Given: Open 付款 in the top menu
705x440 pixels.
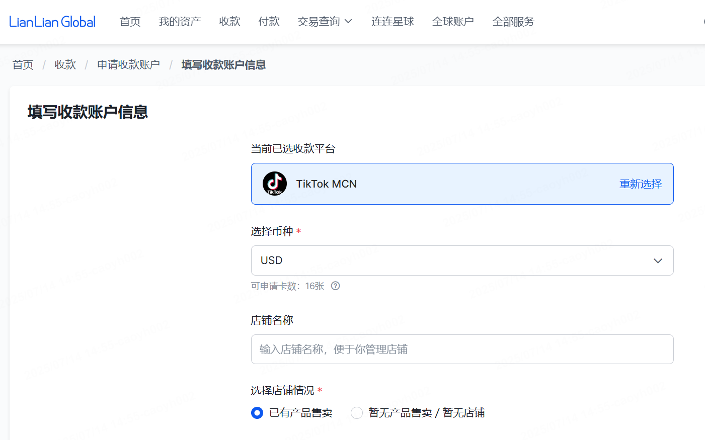Looking at the screenshot, I should (x=269, y=22).
